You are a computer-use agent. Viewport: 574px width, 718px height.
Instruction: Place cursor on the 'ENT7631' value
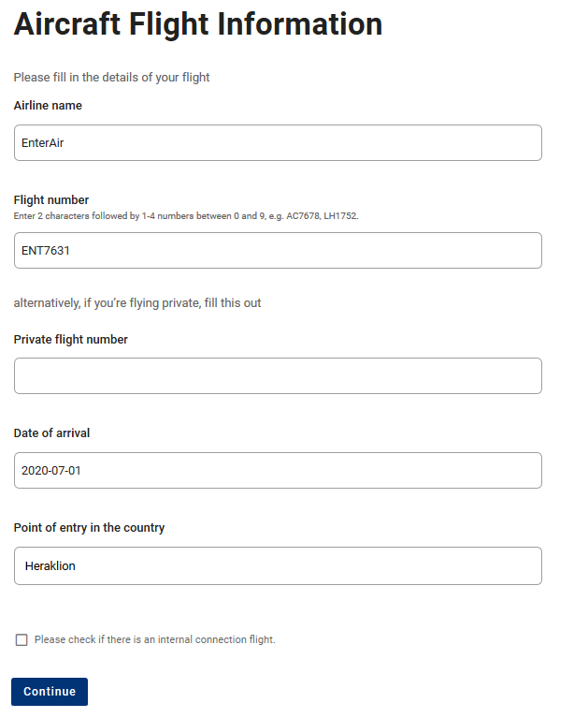(x=46, y=251)
